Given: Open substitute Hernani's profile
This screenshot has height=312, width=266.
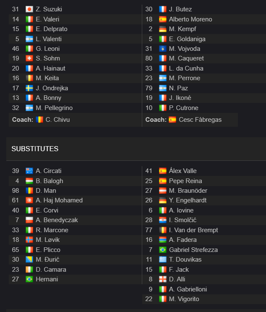Looking at the screenshot, I should [x=47, y=279].
